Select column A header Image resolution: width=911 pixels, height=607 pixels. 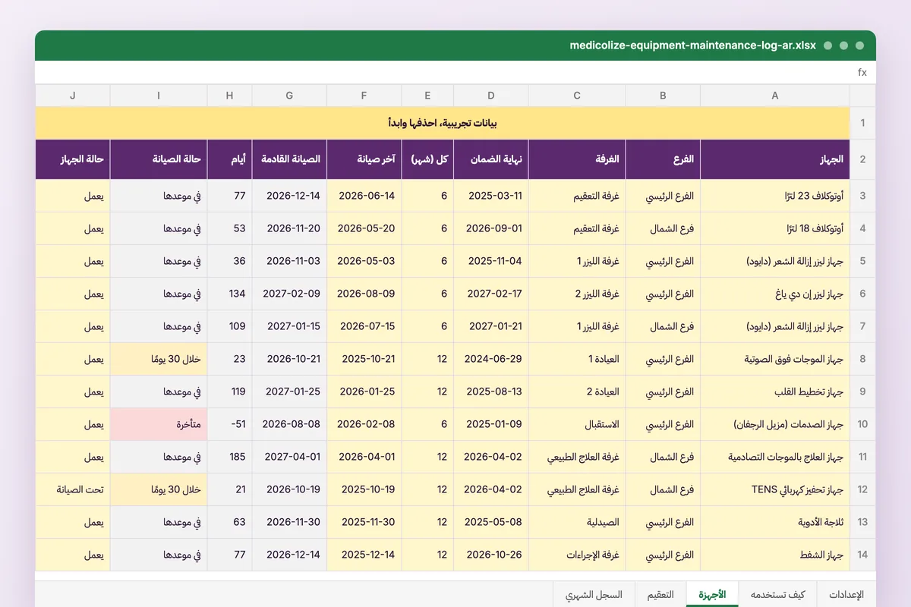tap(775, 96)
